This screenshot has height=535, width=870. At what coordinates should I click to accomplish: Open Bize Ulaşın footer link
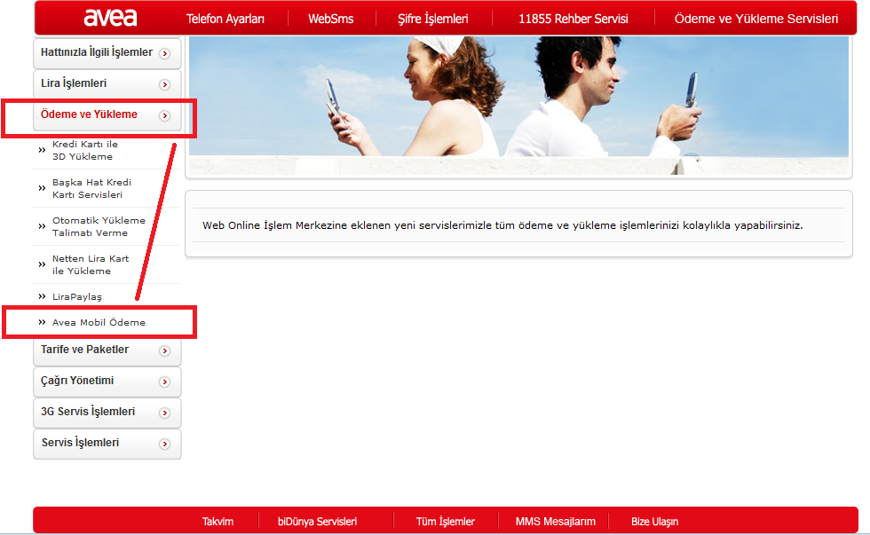[654, 522]
